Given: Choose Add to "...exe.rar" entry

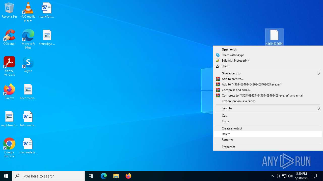Looking at the screenshot, I should click(x=268, y=84).
